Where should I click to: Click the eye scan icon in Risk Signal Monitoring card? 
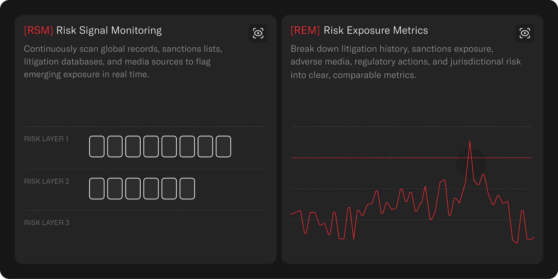pyautogui.click(x=258, y=33)
